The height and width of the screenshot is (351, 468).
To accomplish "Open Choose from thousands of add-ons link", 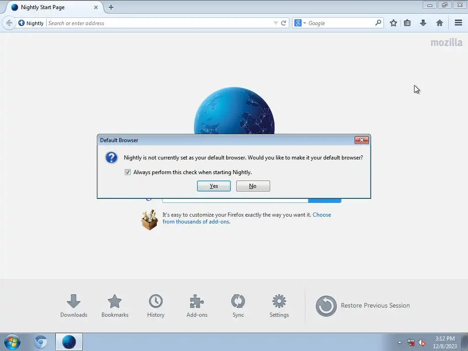I will tap(246, 218).
